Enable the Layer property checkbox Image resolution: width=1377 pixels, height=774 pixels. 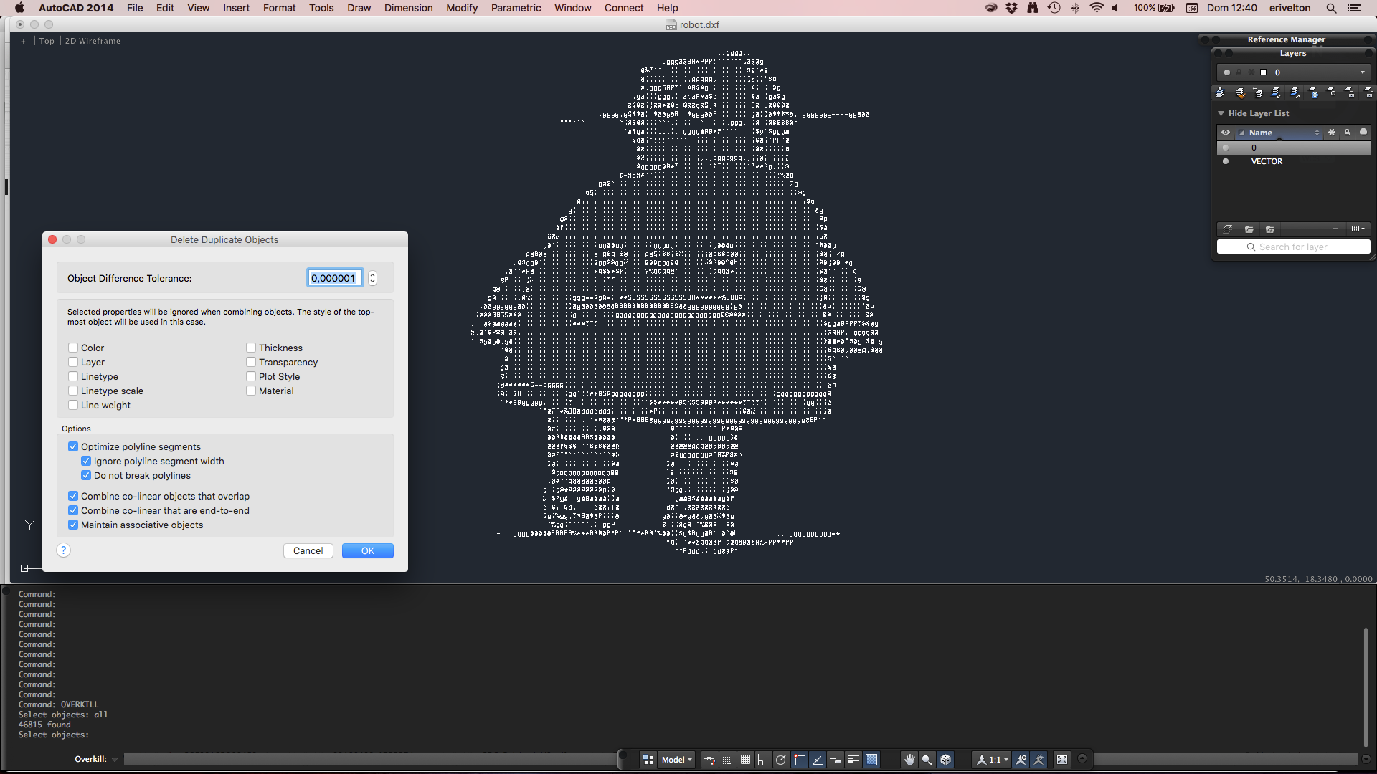pyautogui.click(x=73, y=362)
